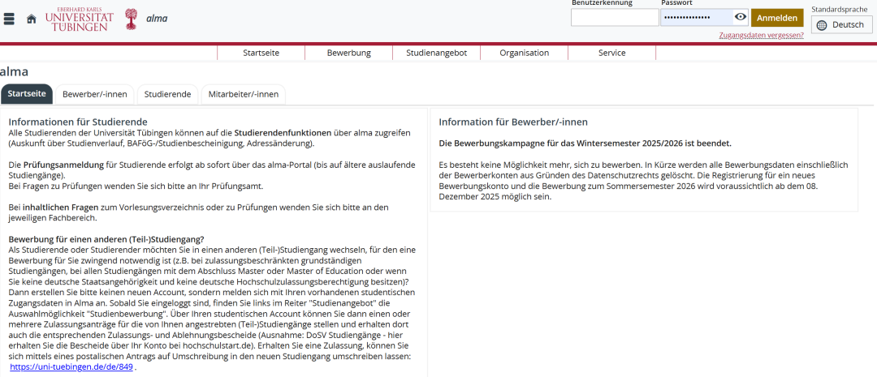
Task: Click the Universität Tübingen logo
Action: pyautogui.click(x=78, y=19)
